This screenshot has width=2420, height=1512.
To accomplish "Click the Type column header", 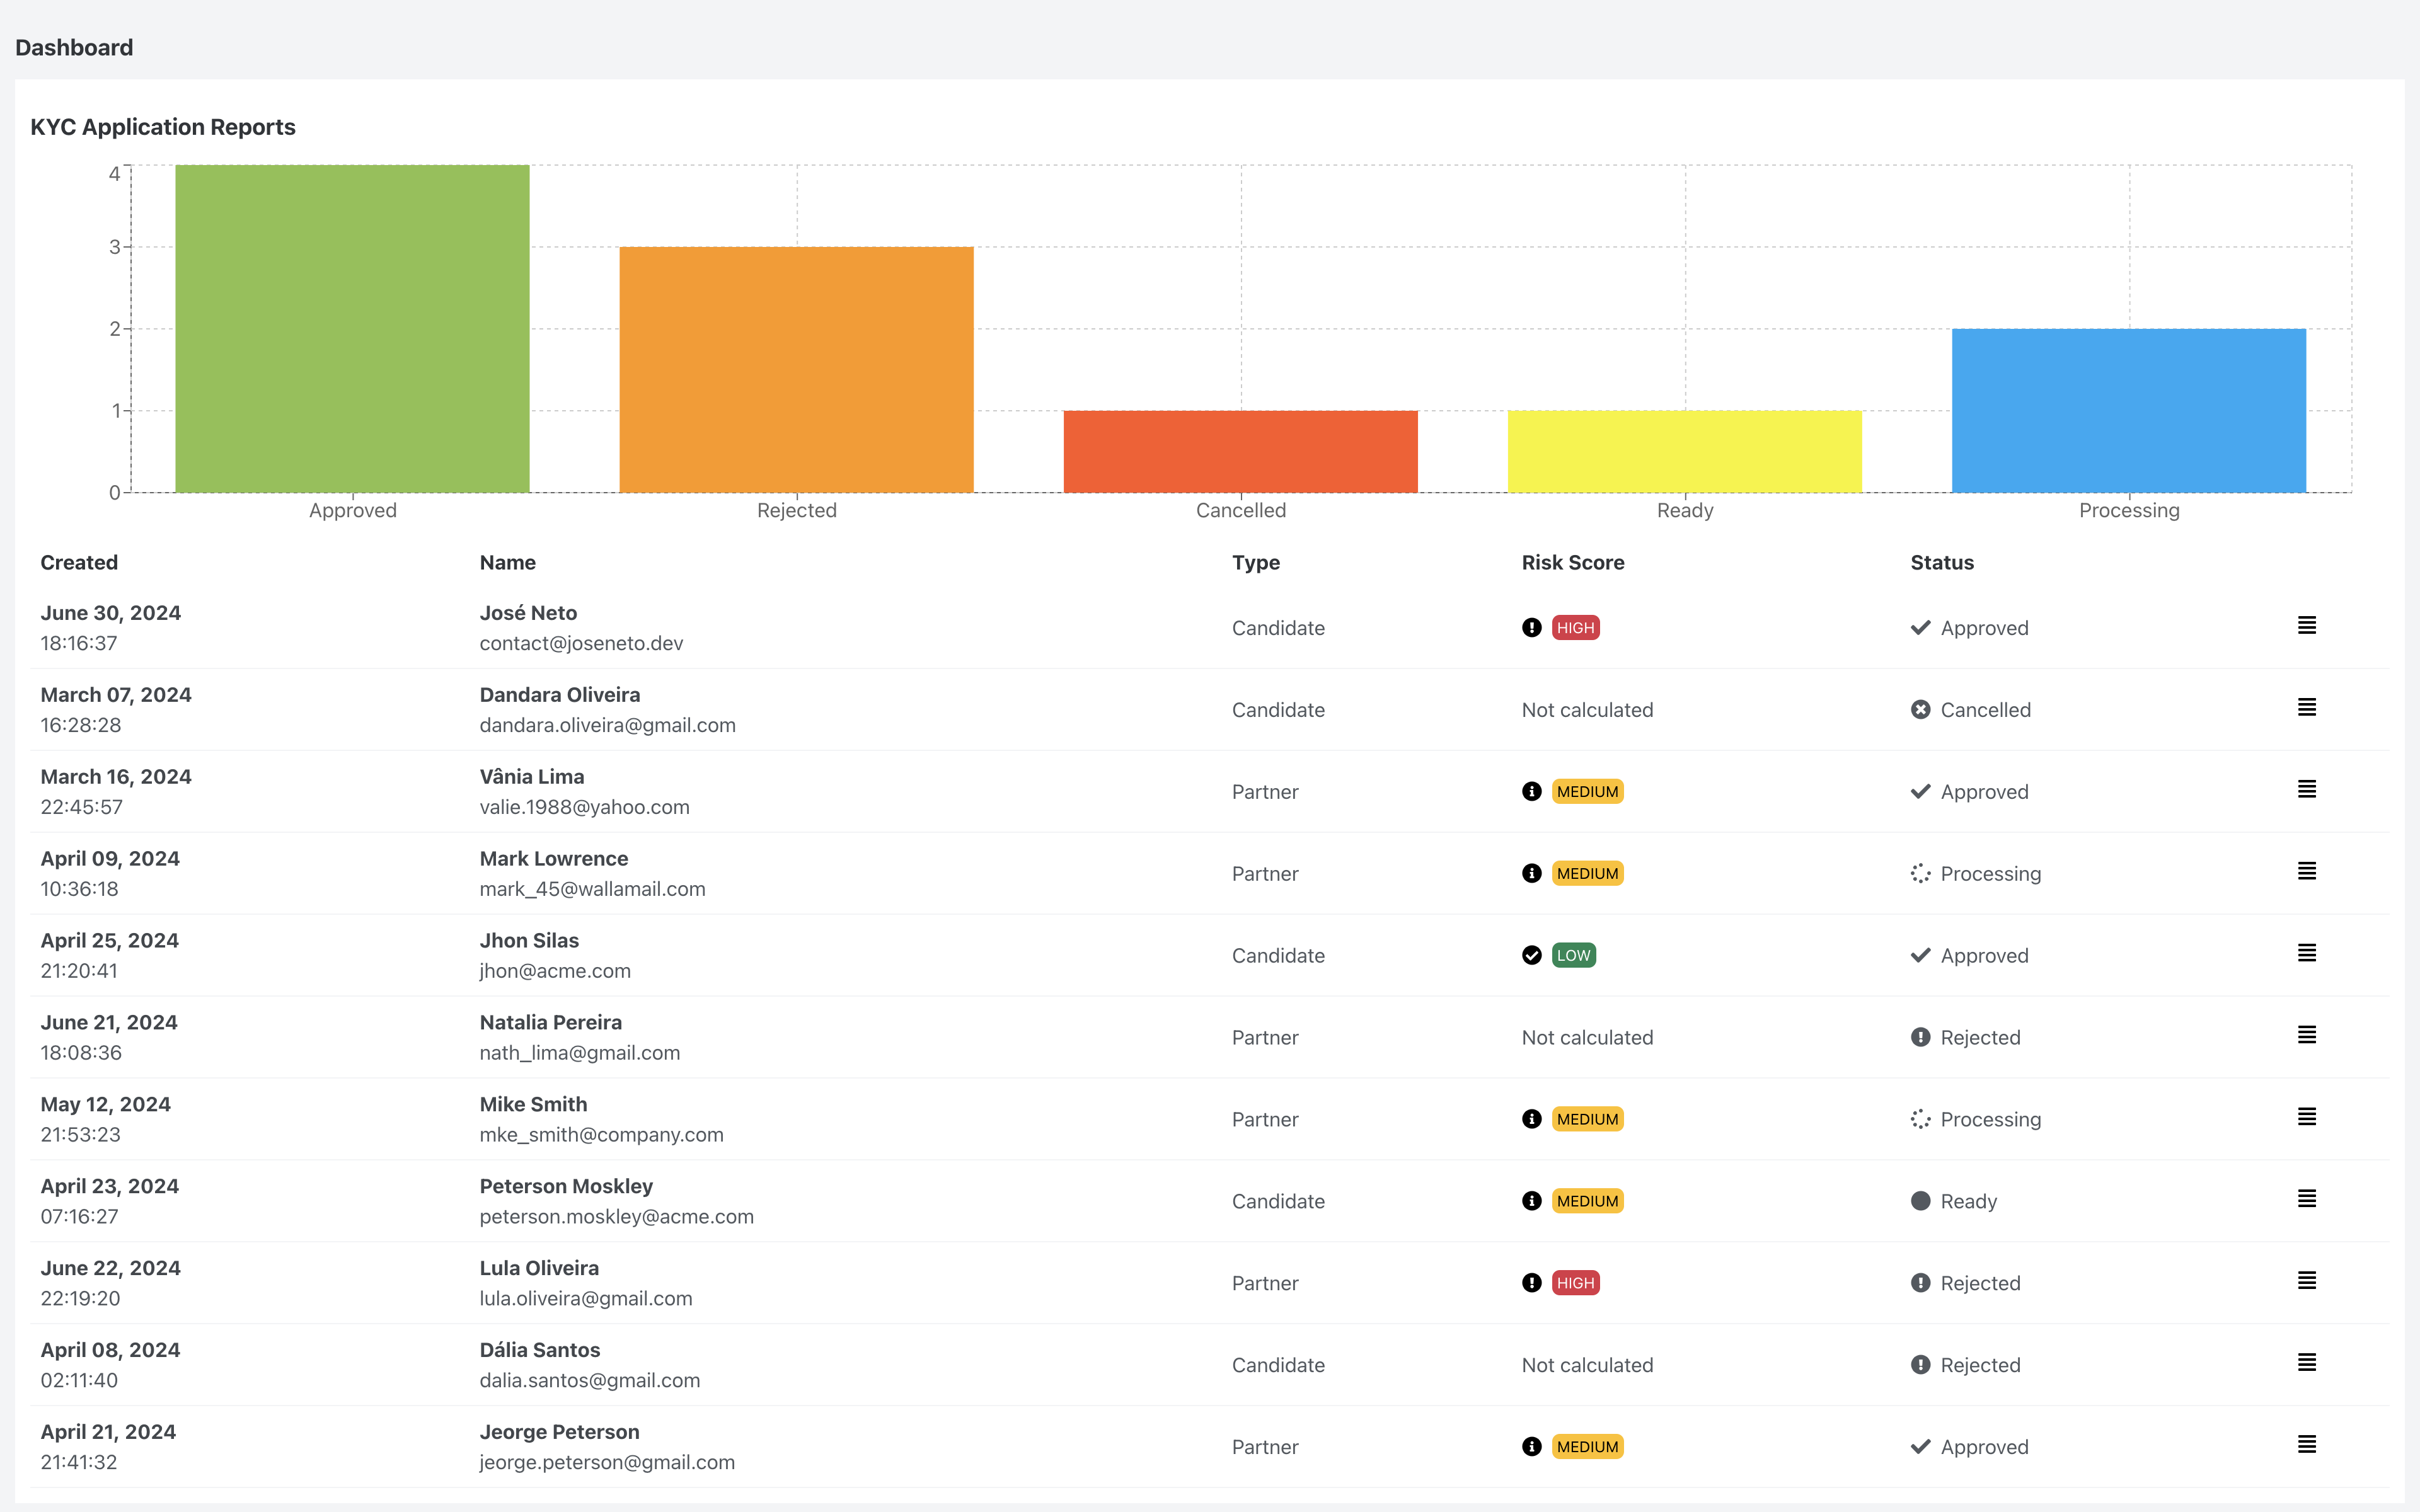I will tap(1256, 563).
